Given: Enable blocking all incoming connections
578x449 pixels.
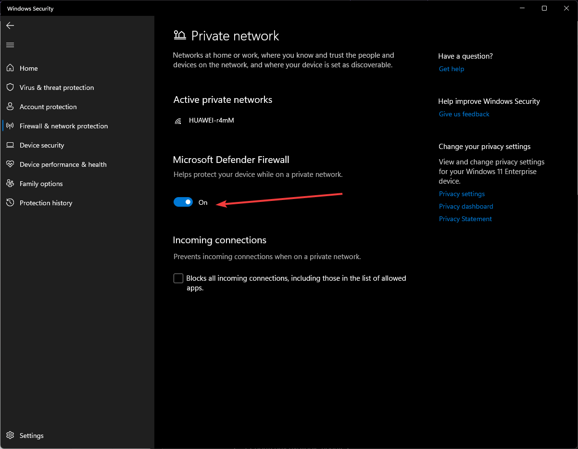Looking at the screenshot, I should point(178,278).
